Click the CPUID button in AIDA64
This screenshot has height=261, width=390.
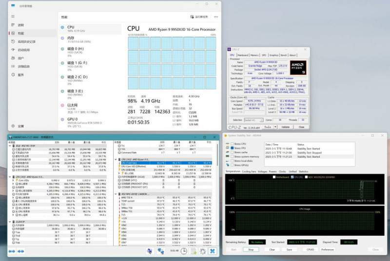coord(310,249)
